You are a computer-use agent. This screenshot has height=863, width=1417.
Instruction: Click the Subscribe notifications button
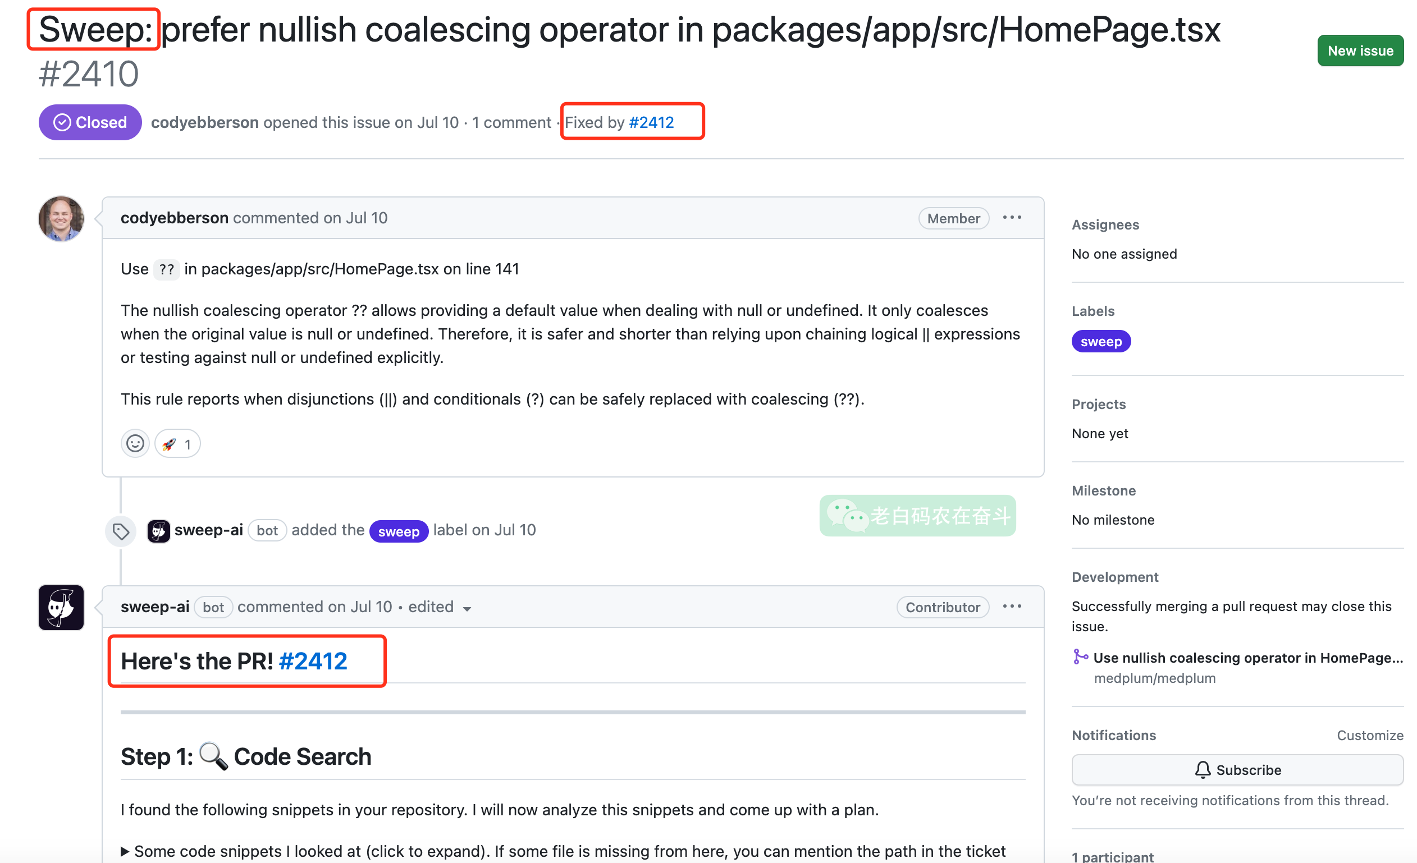[1237, 770]
